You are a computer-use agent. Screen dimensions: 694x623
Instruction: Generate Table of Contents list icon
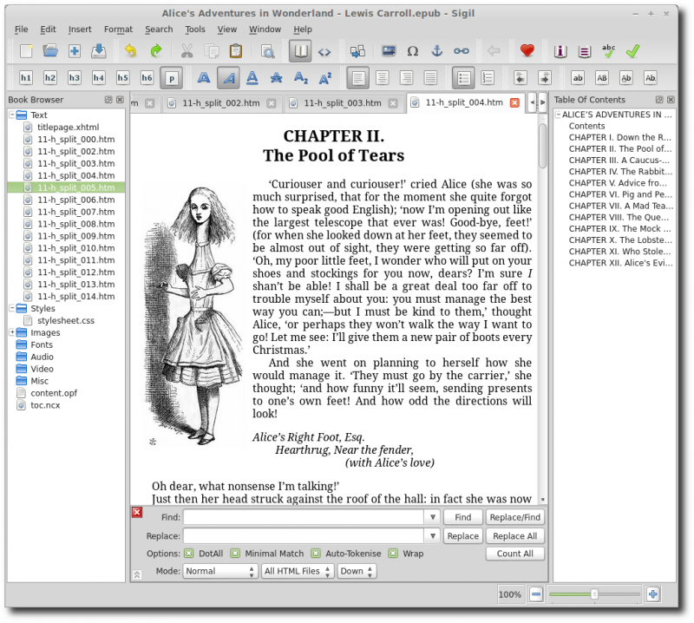point(585,51)
